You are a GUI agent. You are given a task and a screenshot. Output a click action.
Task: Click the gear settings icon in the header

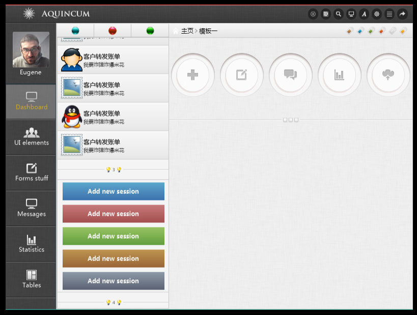point(376,14)
